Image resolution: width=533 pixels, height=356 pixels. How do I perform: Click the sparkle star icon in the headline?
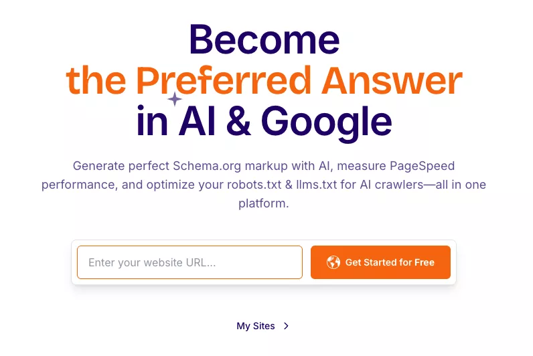(175, 100)
